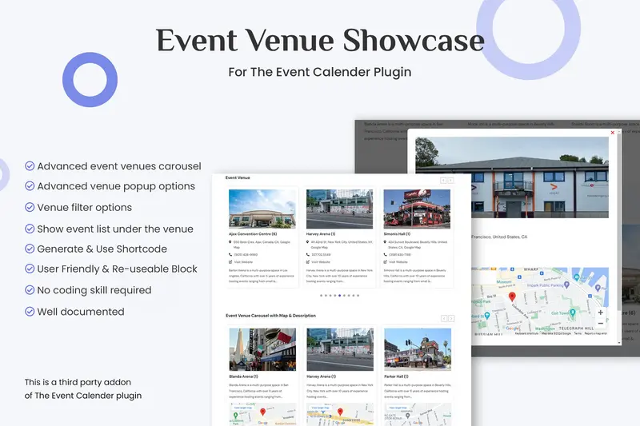The image size is (640, 426).
Task: Click the checkmark next to Well documented
Action: click(30, 312)
